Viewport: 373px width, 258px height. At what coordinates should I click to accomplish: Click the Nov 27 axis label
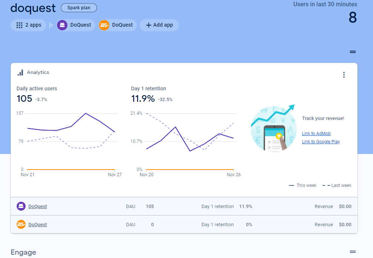[115, 175]
